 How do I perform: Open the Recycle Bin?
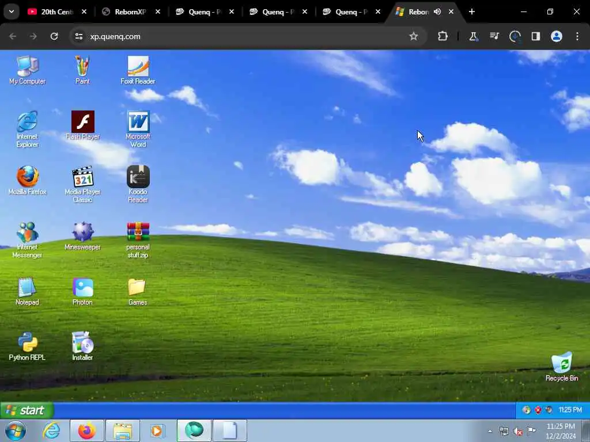pyautogui.click(x=562, y=367)
